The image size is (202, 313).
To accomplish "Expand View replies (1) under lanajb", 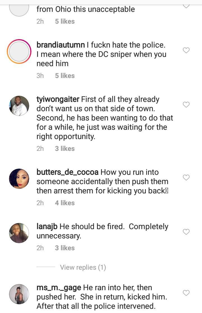I will tap(83, 267).
